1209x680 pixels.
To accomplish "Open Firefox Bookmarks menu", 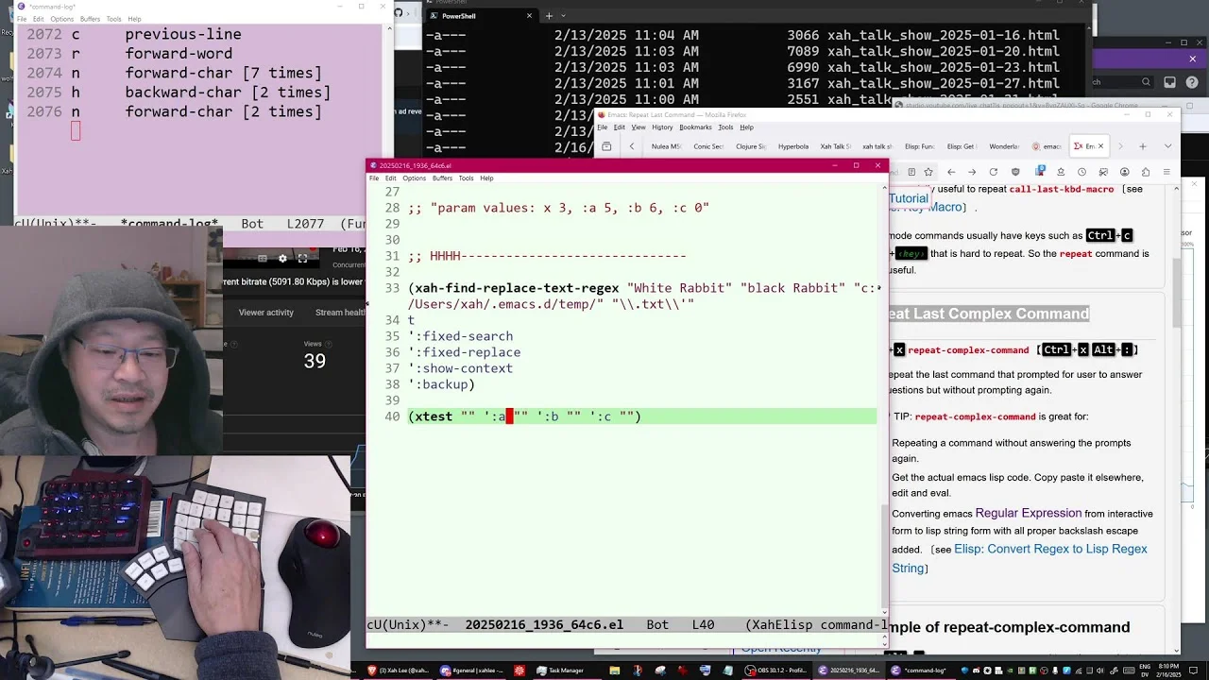I will point(695,127).
